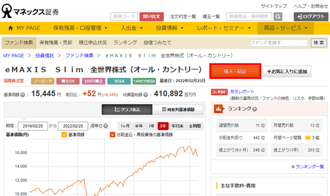Click 値上がり(1年) ranking row
The height and width of the screenshot is (196, 330).
pos(297,150)
